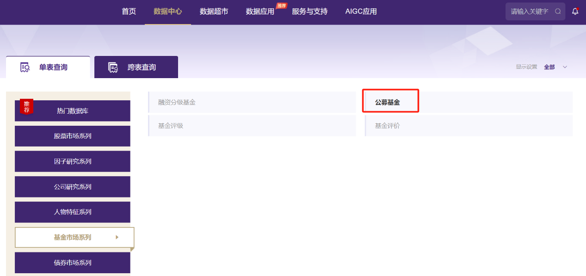This screenshot has width=586, height=276.
Task: Select the 热门数据库 category
Action: click(73, 111)
